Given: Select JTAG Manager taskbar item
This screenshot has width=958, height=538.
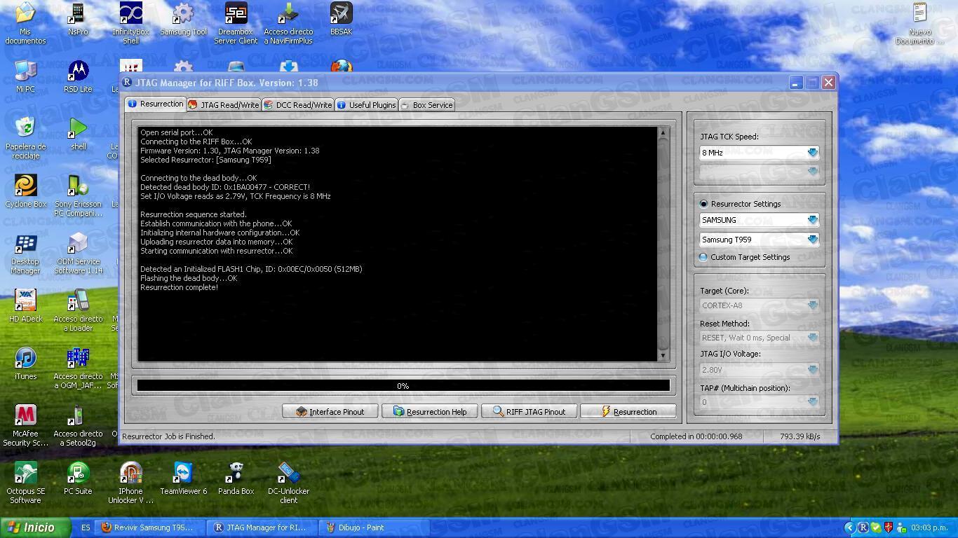Looking at the screenshot, I should pyautogui.click(x=263, y=527).
